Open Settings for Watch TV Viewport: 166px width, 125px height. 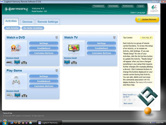101,43
